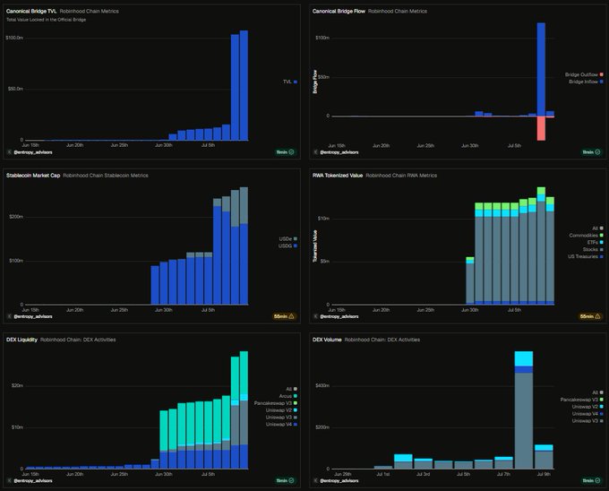Click Uniswap V2 swatch in DEX Volume legend
The image size is (609, 491).
(x=602, y=407)
